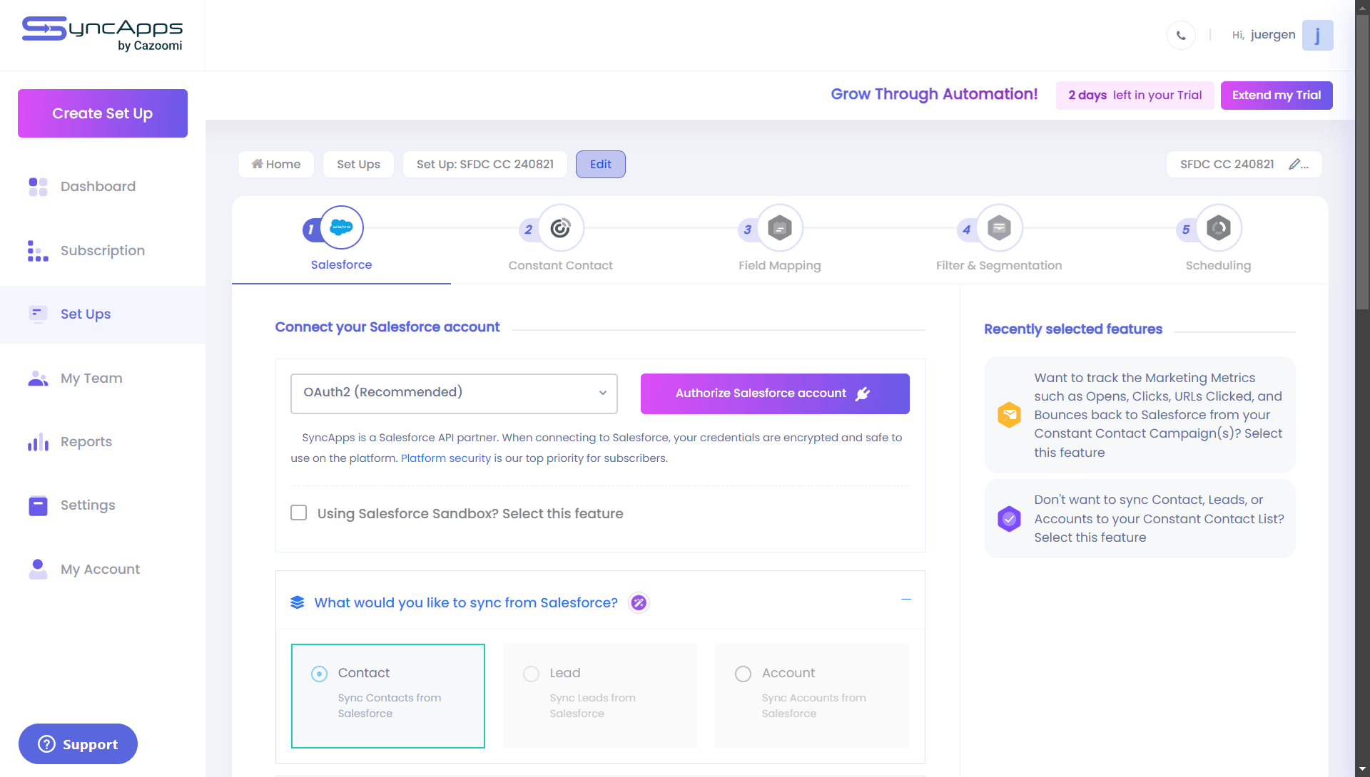This screenshot has height=777, width=1370.
Task: Select the Marketing Metrics feature card text
Action: click(x=1158, y=415)
